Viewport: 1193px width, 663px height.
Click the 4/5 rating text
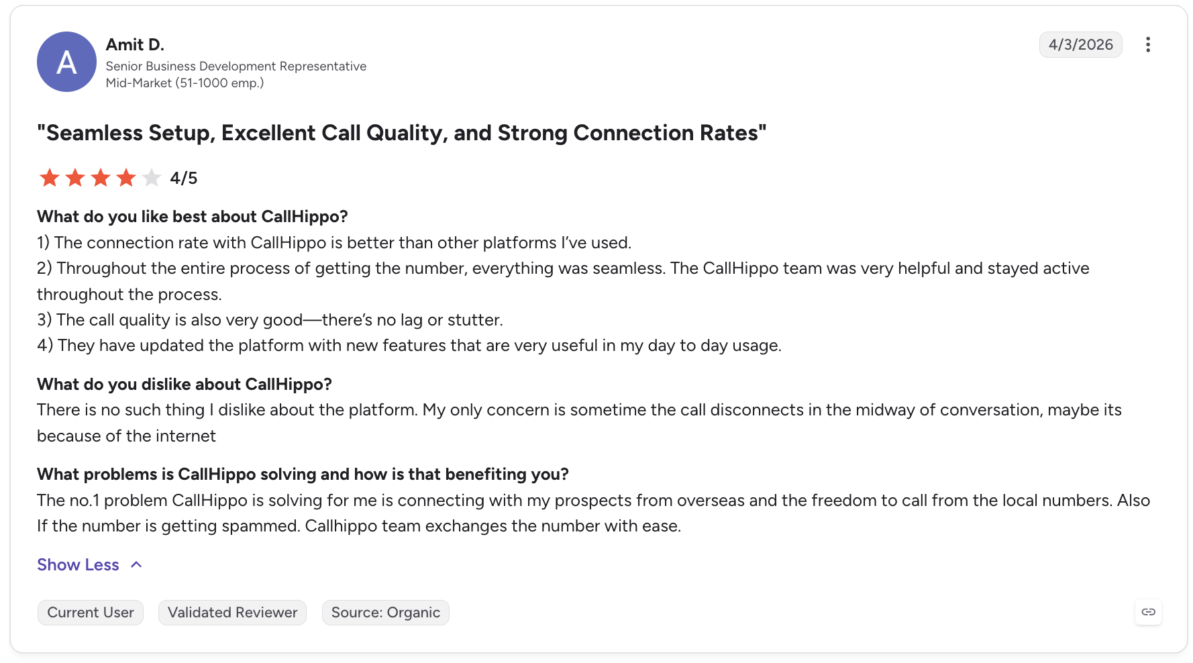click(183, 178)
